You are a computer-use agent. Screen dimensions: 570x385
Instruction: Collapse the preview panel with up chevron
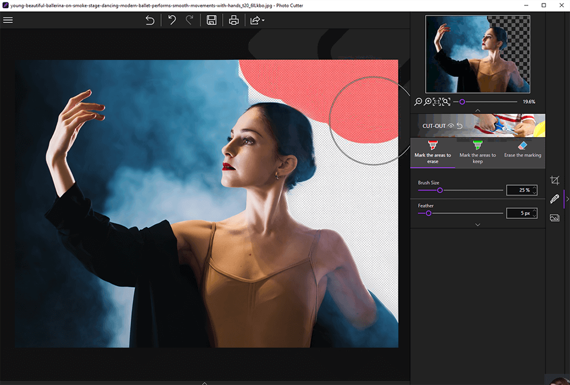click(x=477, y=110)
